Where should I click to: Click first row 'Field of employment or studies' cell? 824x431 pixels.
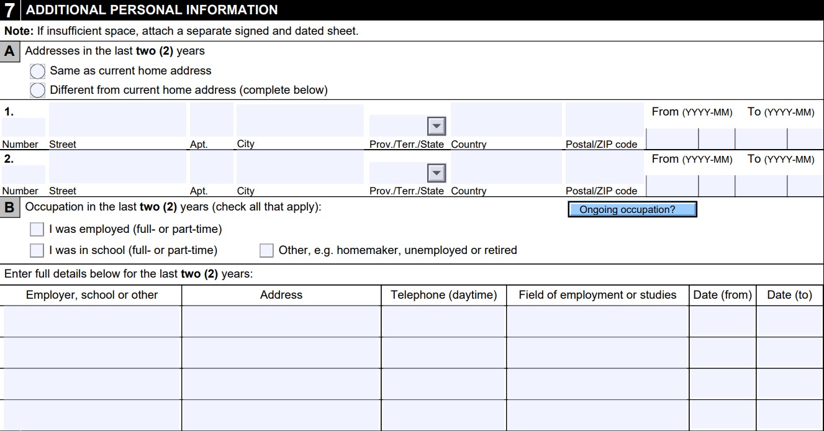coord(598,321)
